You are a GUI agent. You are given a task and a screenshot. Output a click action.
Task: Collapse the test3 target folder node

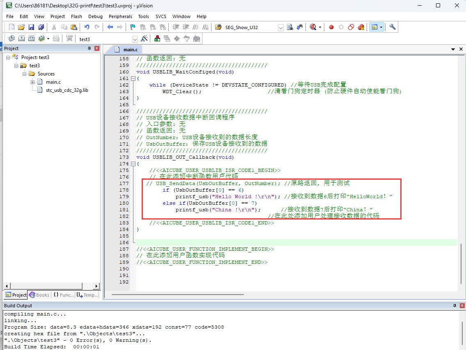tap(16, 66)
